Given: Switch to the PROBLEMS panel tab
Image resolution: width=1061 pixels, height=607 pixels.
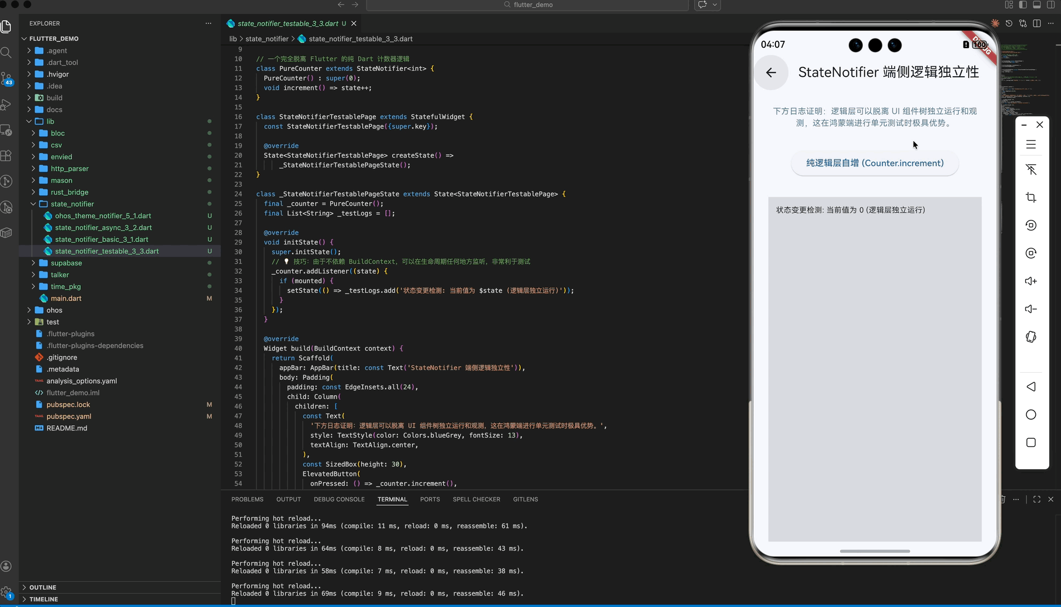Looking at the screenshot, I should click(247, 499).
